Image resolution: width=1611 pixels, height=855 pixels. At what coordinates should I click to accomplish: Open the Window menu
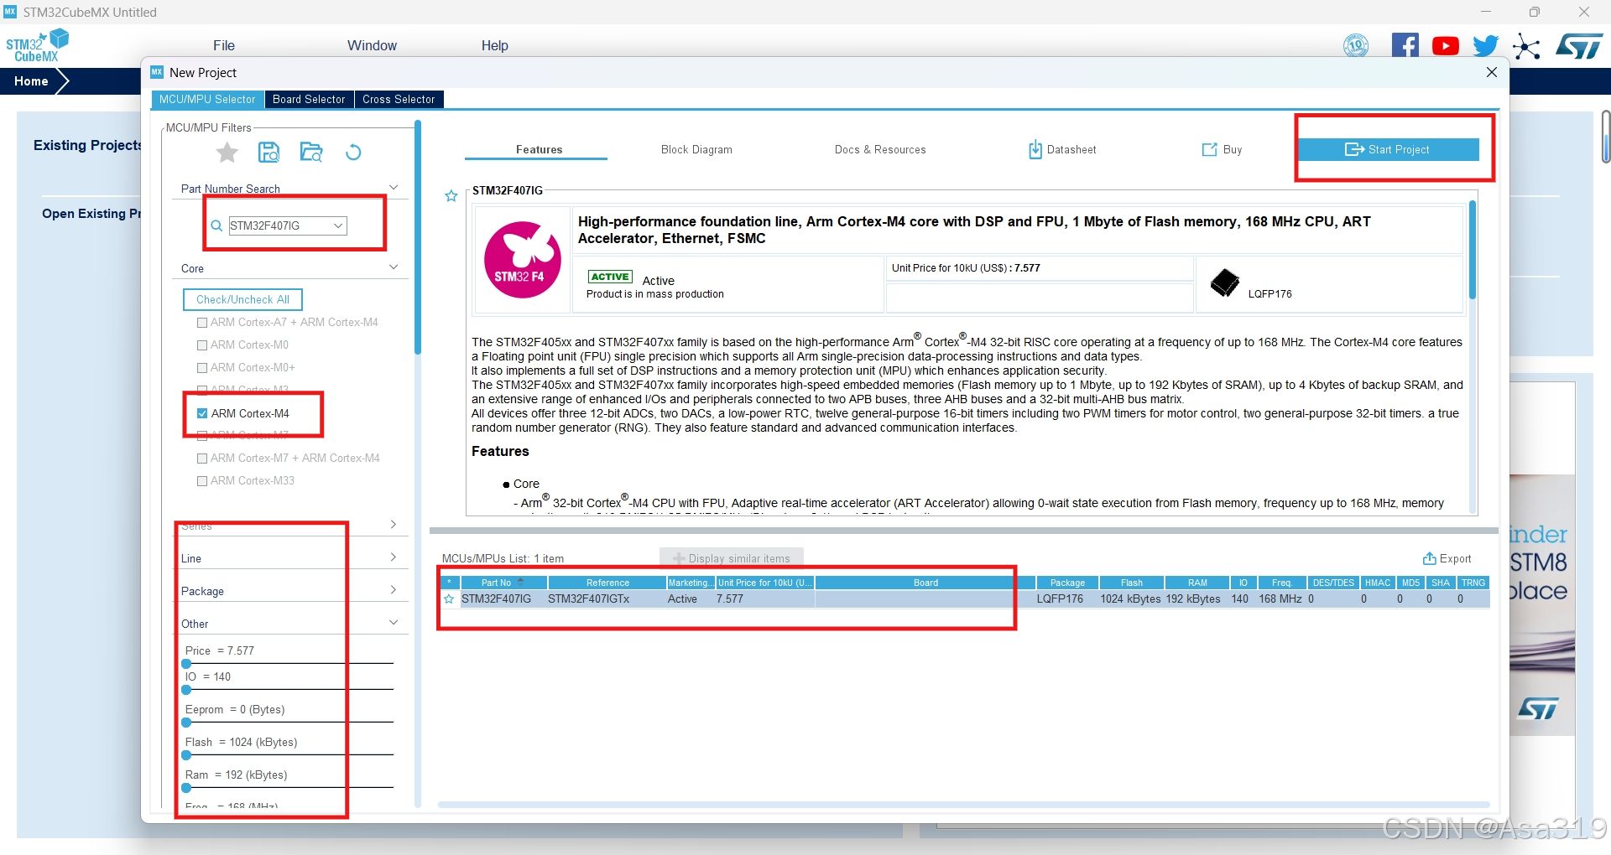(372, 45)
